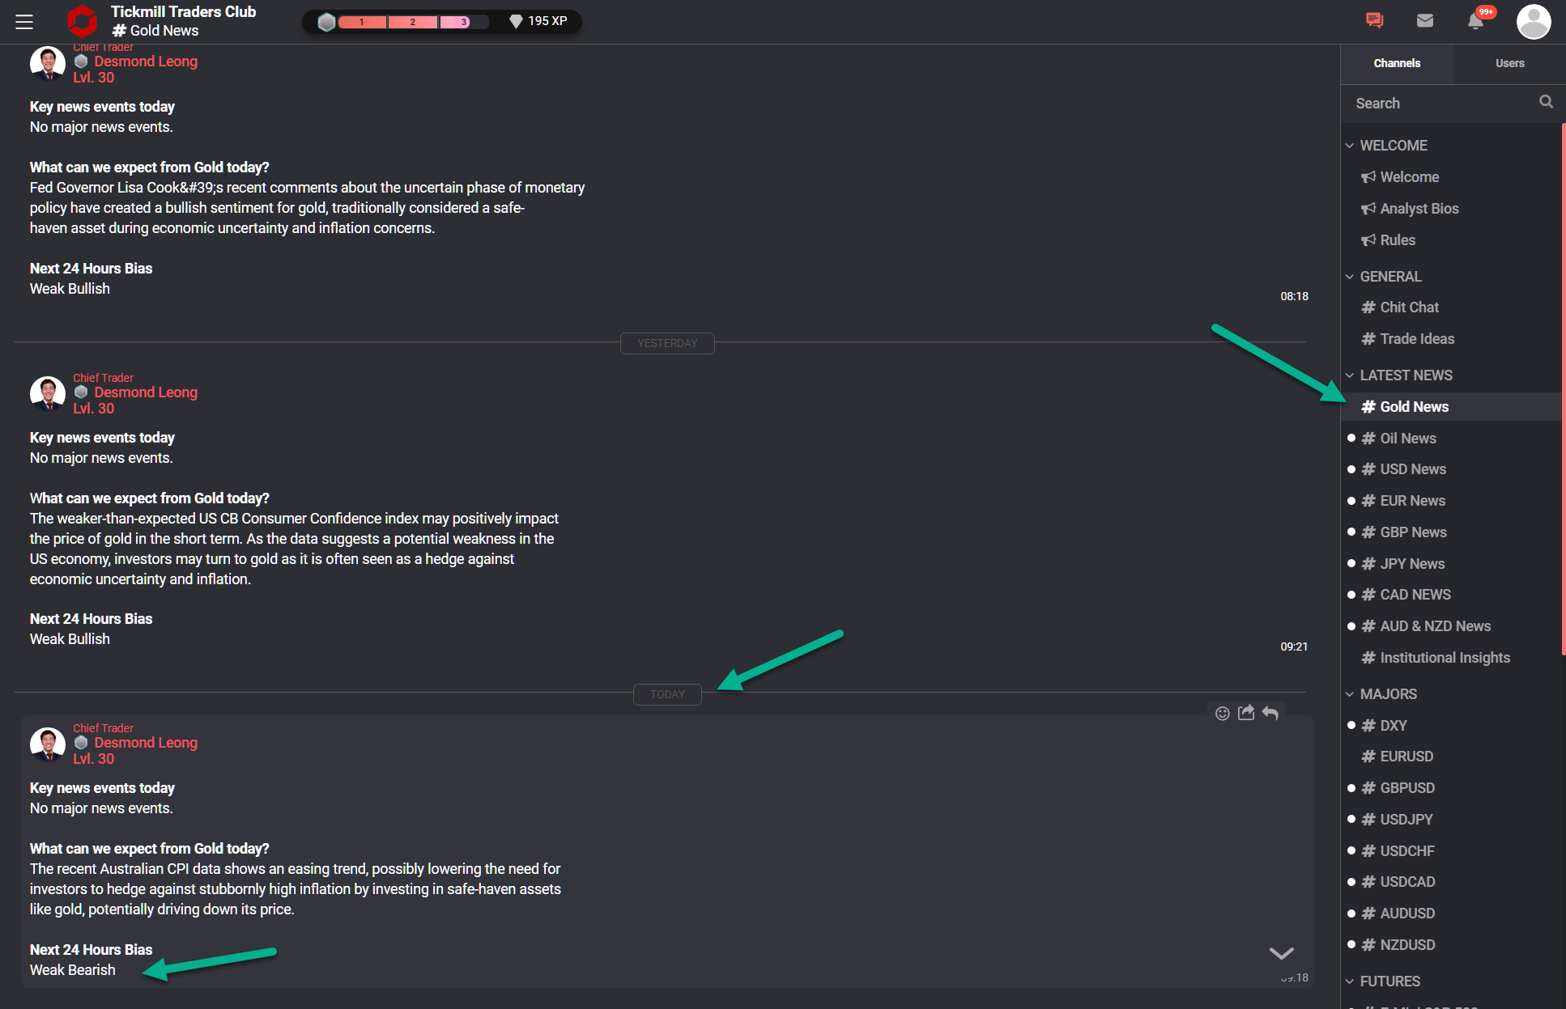
Task: Add an emoji reaction to today's message
Action: point(1223,713)
